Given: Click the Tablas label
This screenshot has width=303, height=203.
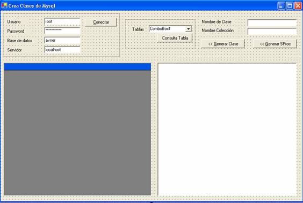Looking at the screenshot, I should click(x=138, y=29).
